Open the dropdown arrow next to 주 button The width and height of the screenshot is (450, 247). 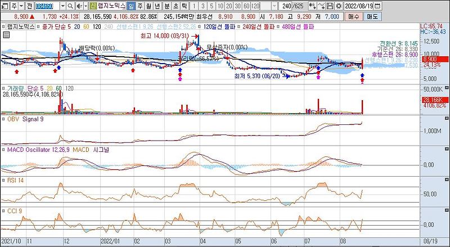coord(21,6)
